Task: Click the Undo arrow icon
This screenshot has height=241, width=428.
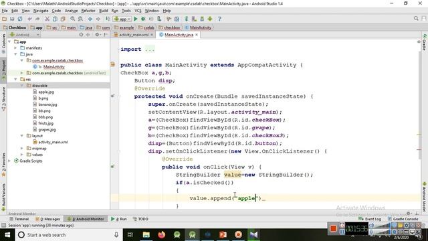Action: (x=29, y=19)
